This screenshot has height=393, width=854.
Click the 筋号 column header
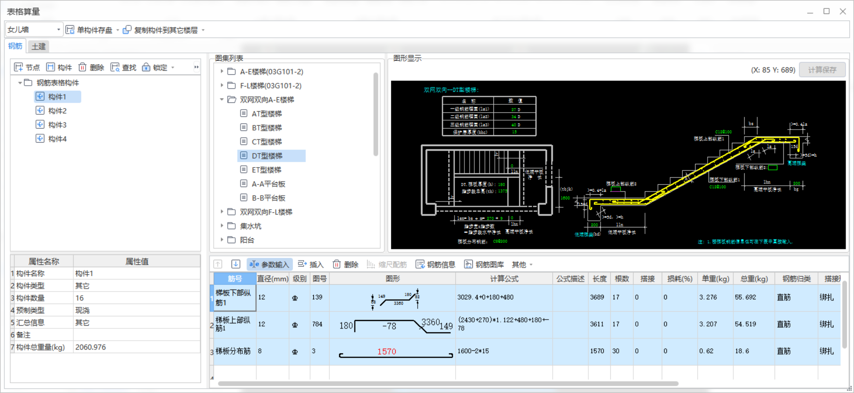[235, 278]
